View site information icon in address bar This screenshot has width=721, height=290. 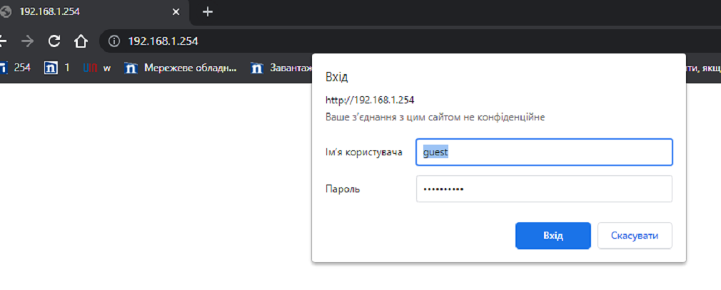(114, 41)
